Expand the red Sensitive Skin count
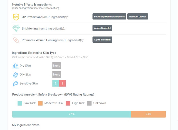 click(x=62, y=83)
